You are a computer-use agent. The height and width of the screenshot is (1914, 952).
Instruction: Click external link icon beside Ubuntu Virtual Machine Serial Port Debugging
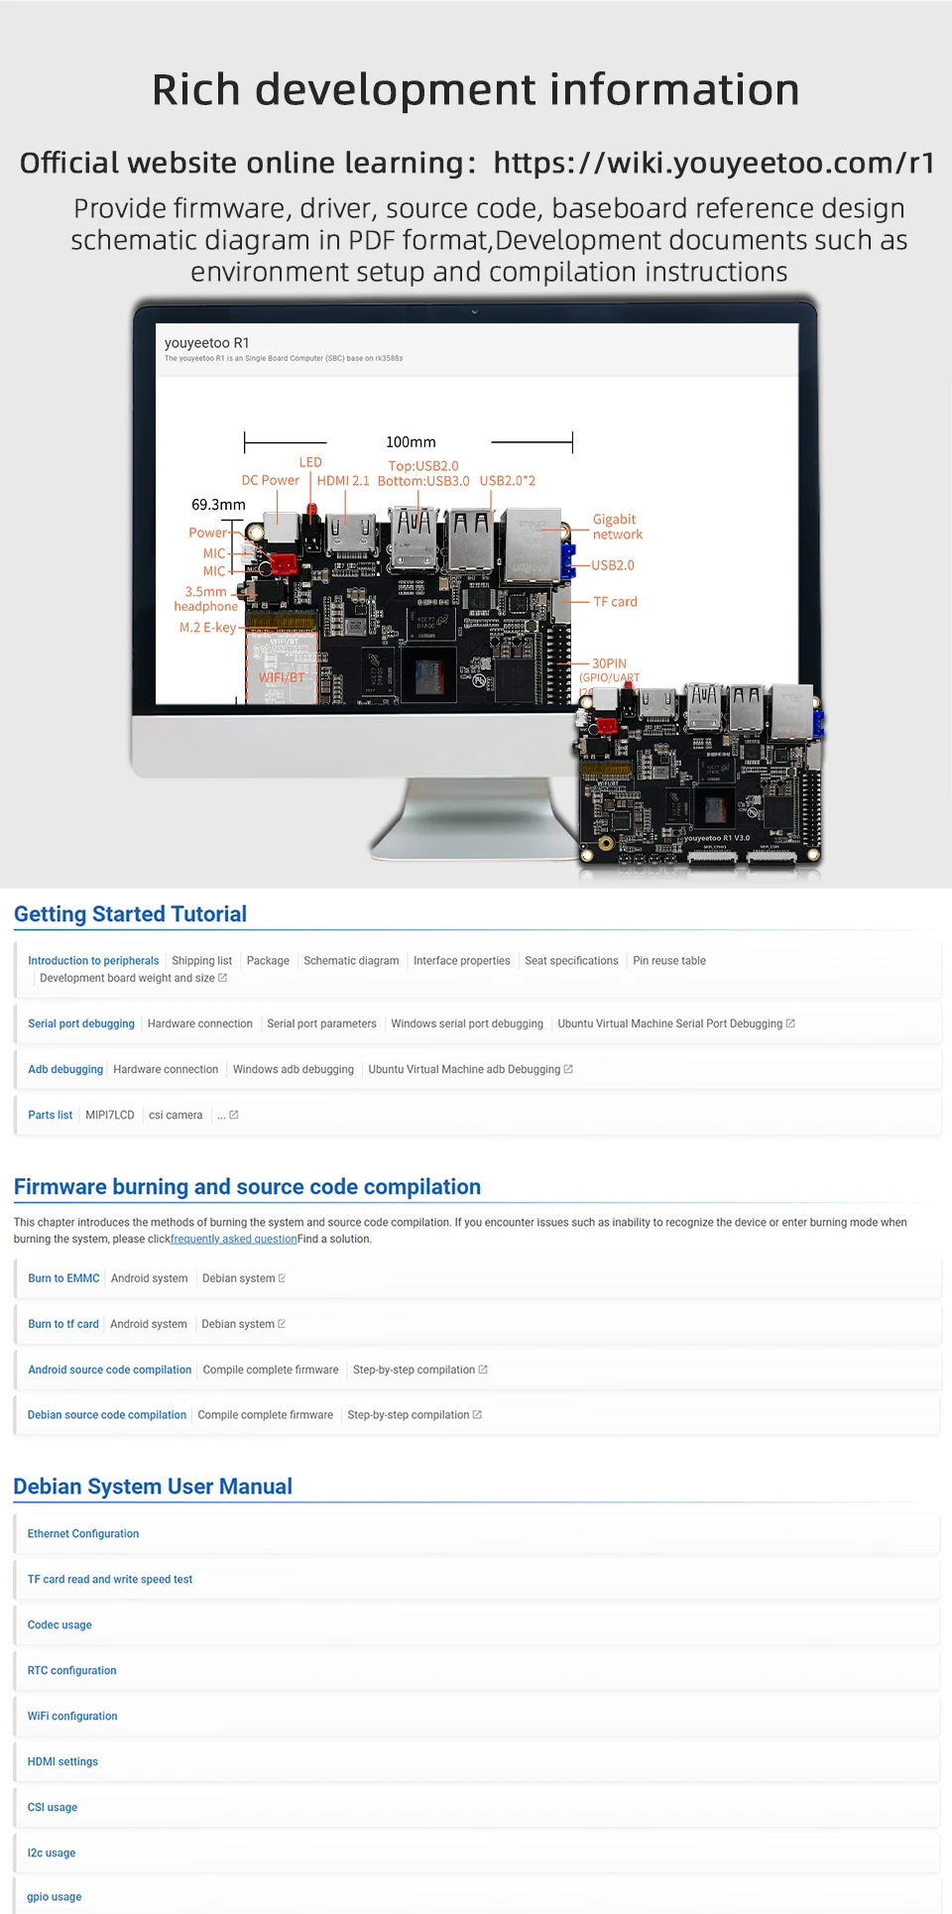click(790, 1023)
